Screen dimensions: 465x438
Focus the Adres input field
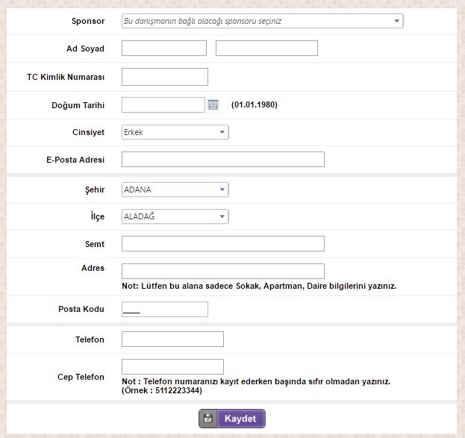pyautogui.click(x=222, y=271)
